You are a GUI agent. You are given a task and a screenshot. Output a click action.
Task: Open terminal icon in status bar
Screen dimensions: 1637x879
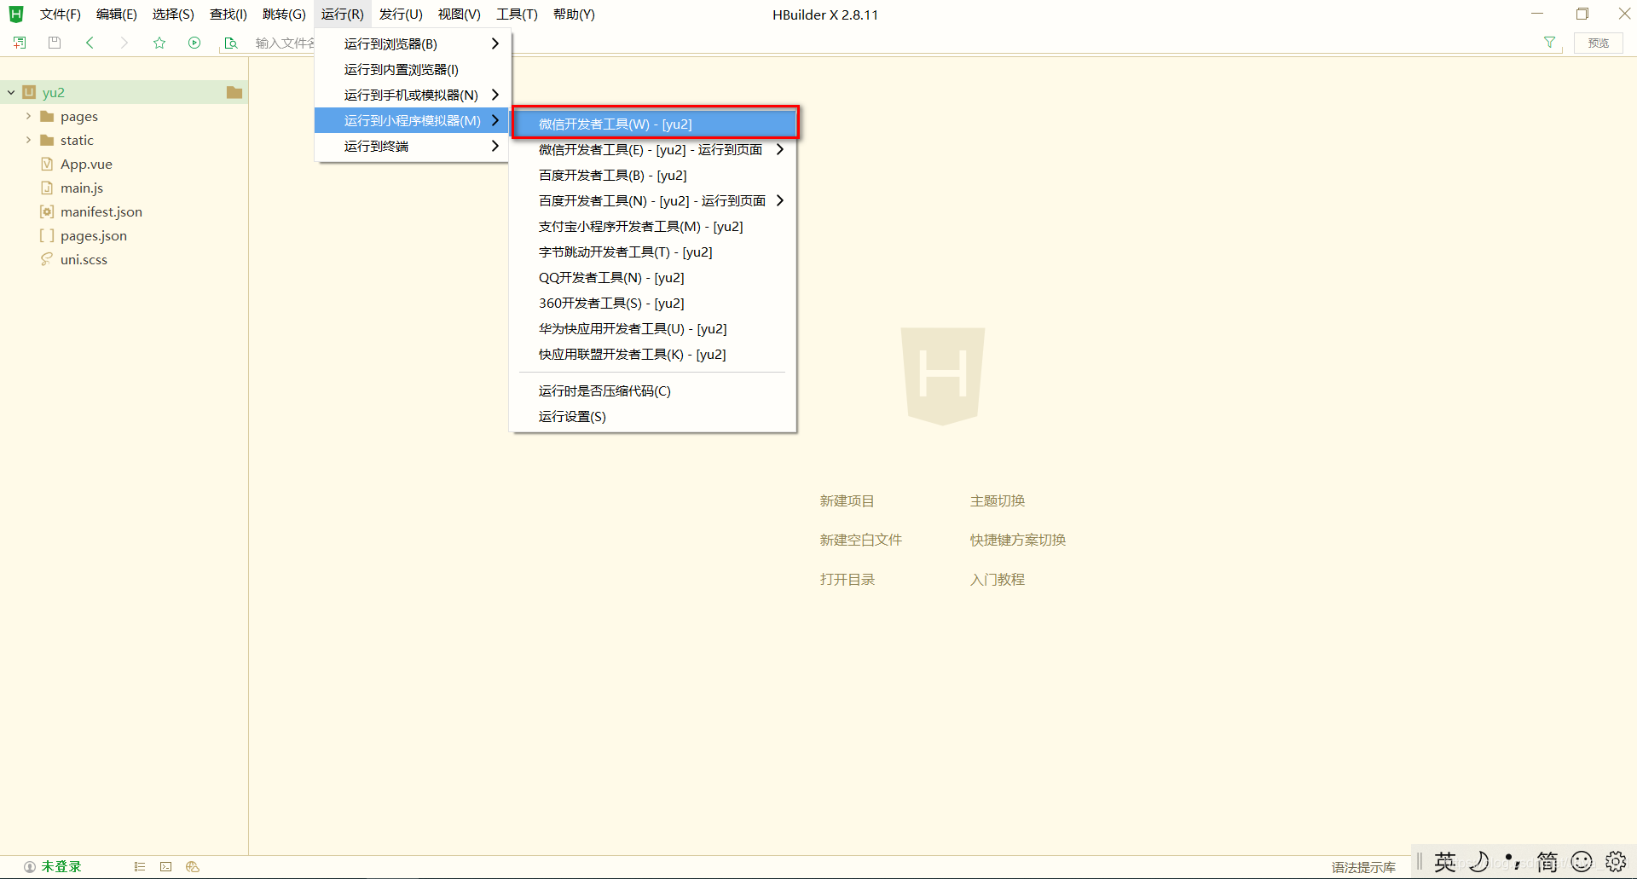[x=166, y=866]
